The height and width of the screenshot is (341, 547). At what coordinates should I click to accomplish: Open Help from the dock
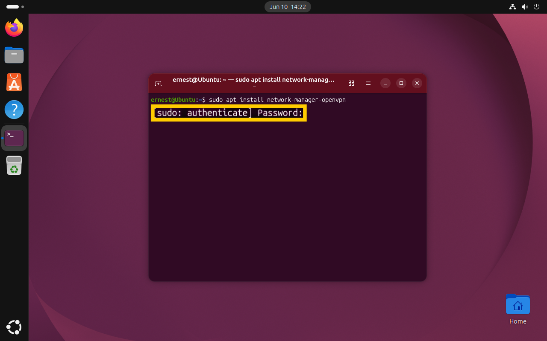14,110
